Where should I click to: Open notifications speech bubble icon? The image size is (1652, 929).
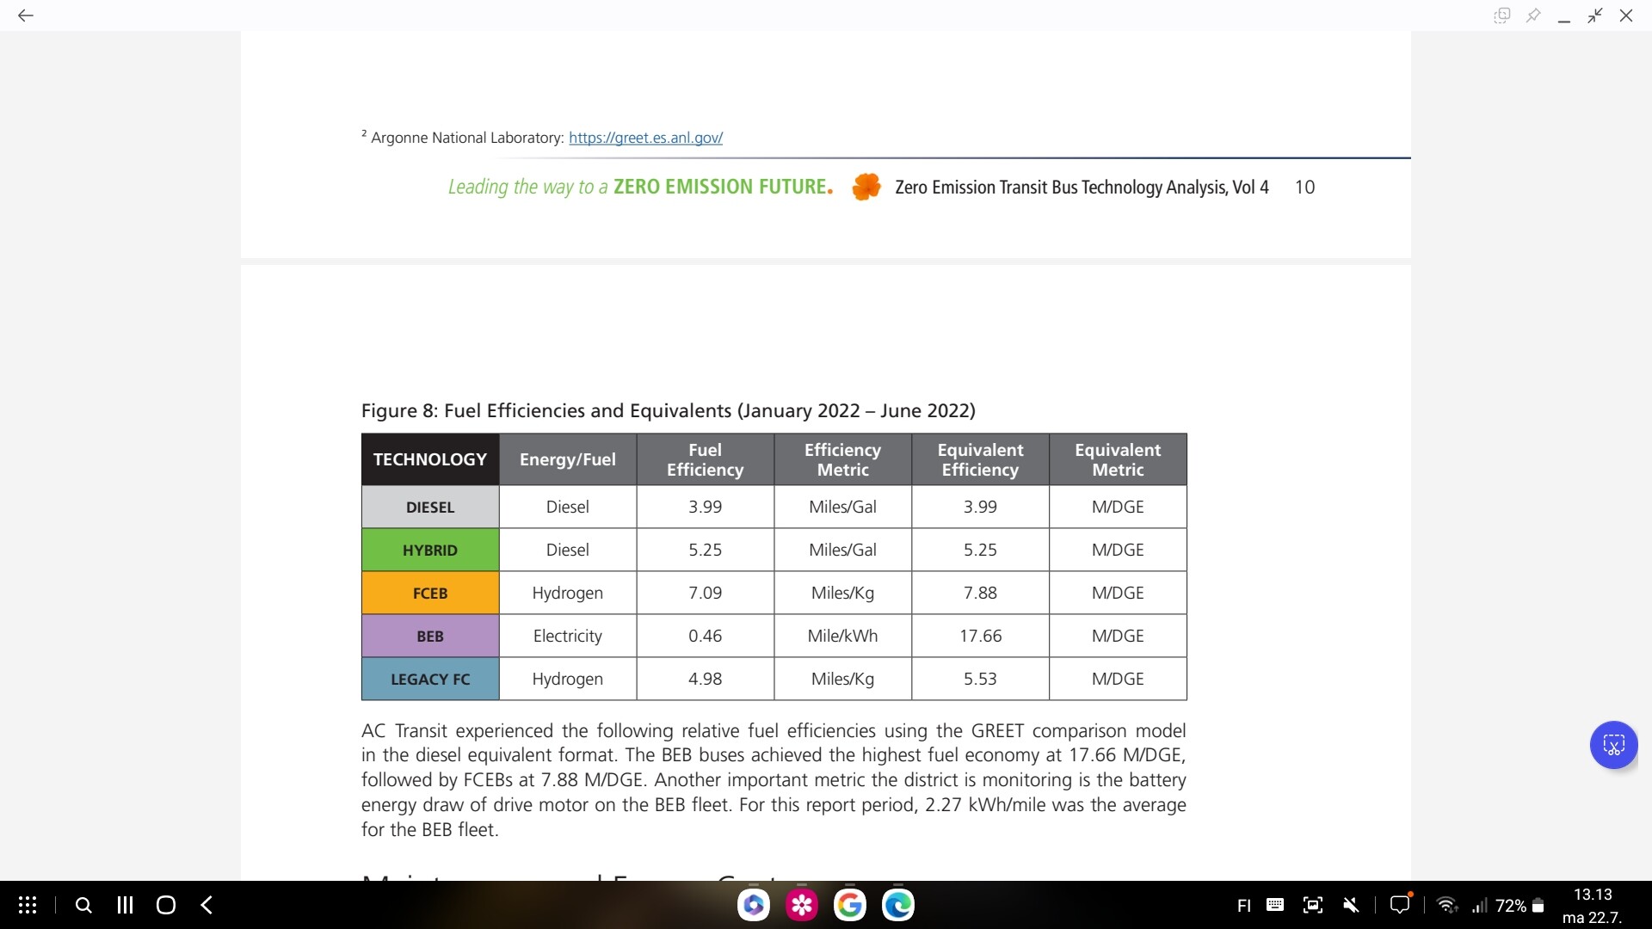point(1401,904)
